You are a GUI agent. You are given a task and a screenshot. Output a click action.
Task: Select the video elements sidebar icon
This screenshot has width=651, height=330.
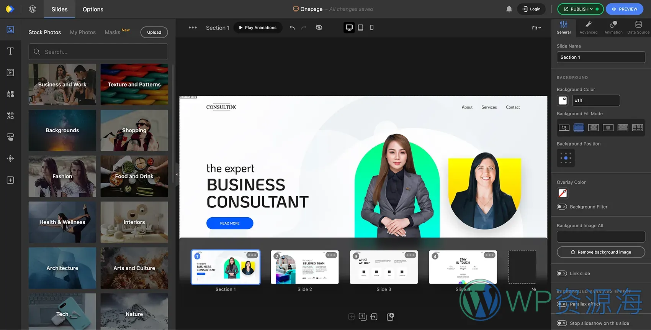tap(10, 72)
